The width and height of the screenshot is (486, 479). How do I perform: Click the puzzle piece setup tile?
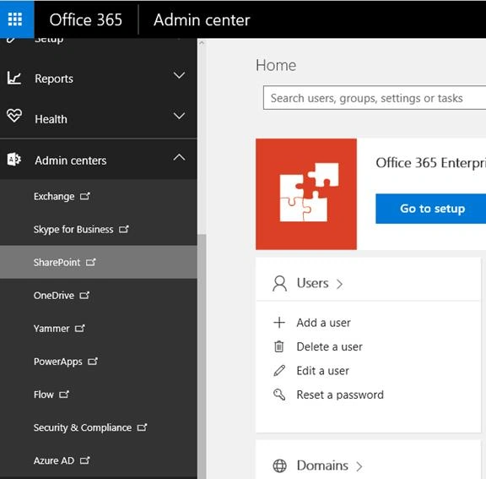[306, 194]
